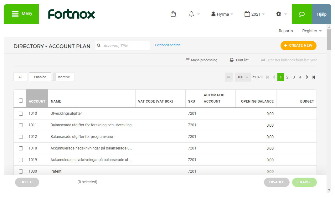This screenshot has width=335, height=197.
Task: Click the settings dropdown arrow
Action: (x=286, y=14)
